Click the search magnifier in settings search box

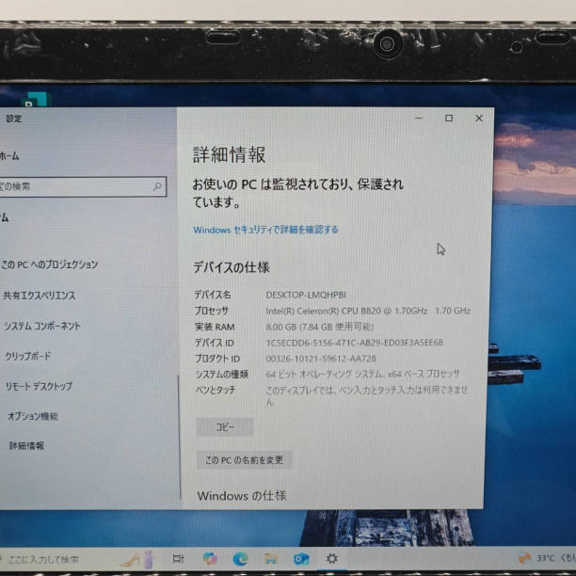pos(157,186)
